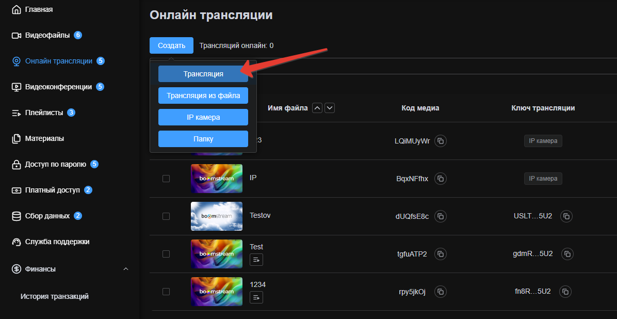Screen dimensions: 617x319
Task: Click the Доступ по паролю label
Action: point(56,165)
